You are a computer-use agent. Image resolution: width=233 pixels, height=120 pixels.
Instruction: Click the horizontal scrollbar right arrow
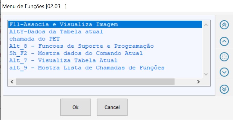[198, 82]
